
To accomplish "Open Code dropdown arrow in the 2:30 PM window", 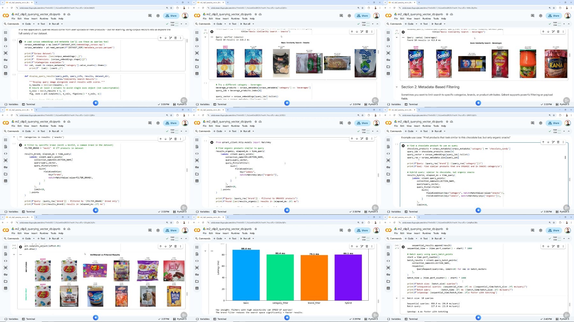I will [34, 24].
